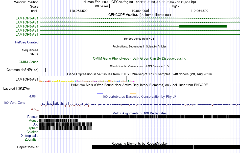The image size is (240, 153).
Task: Click the shorter right RepeatMasker black block
Action: 217,147
